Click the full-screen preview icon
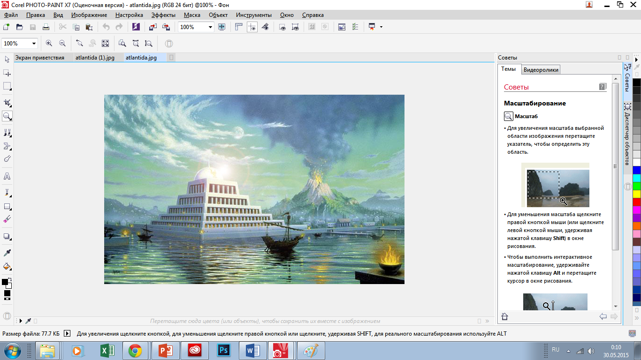This screenshot has width=641, height=360. tap(222, 27)
